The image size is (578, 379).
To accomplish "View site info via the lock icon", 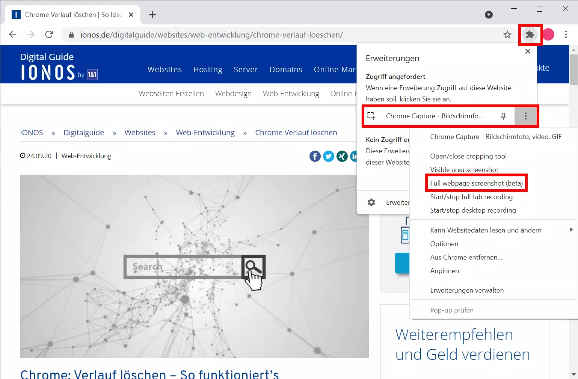I will [71, 35].
